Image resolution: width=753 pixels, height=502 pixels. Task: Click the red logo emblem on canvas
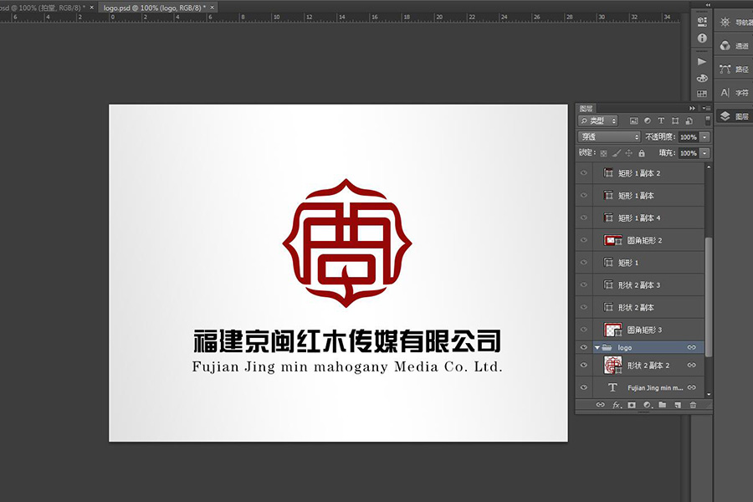[346, 243]
